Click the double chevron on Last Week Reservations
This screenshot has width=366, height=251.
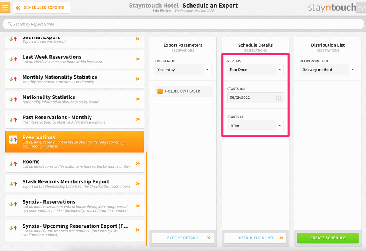point(138,59)
